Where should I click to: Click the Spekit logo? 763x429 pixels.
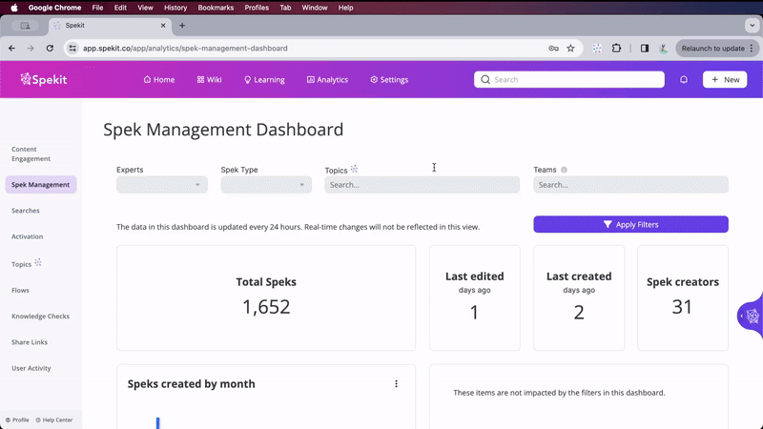coord(43,79)
